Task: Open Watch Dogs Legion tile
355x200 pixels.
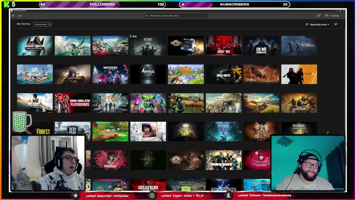Action: (x=110, y=74)
